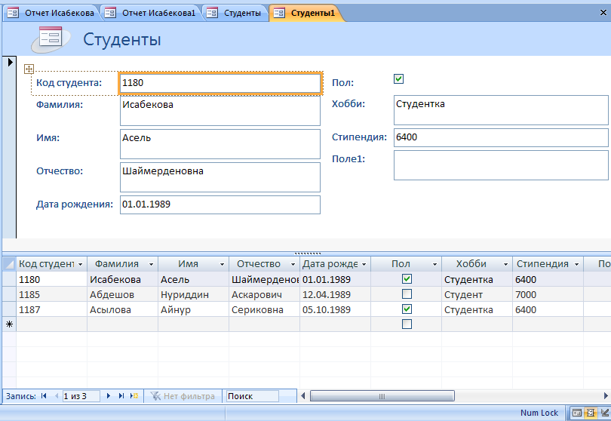Check Пол box for Абдешов row

coord(407,294)
